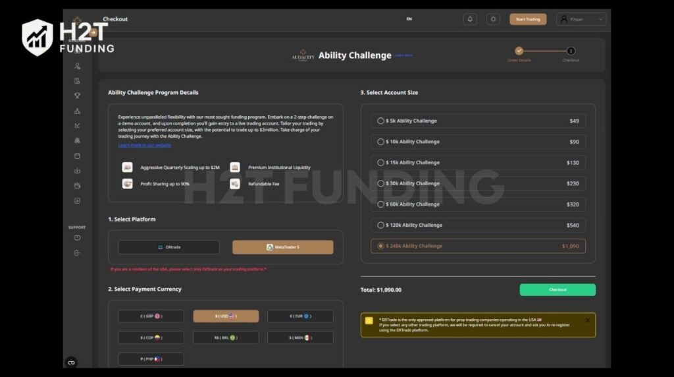Viewport: 674px width, 377px height.
Task: Click the video play sidebar icon
Action: point(78,200)
